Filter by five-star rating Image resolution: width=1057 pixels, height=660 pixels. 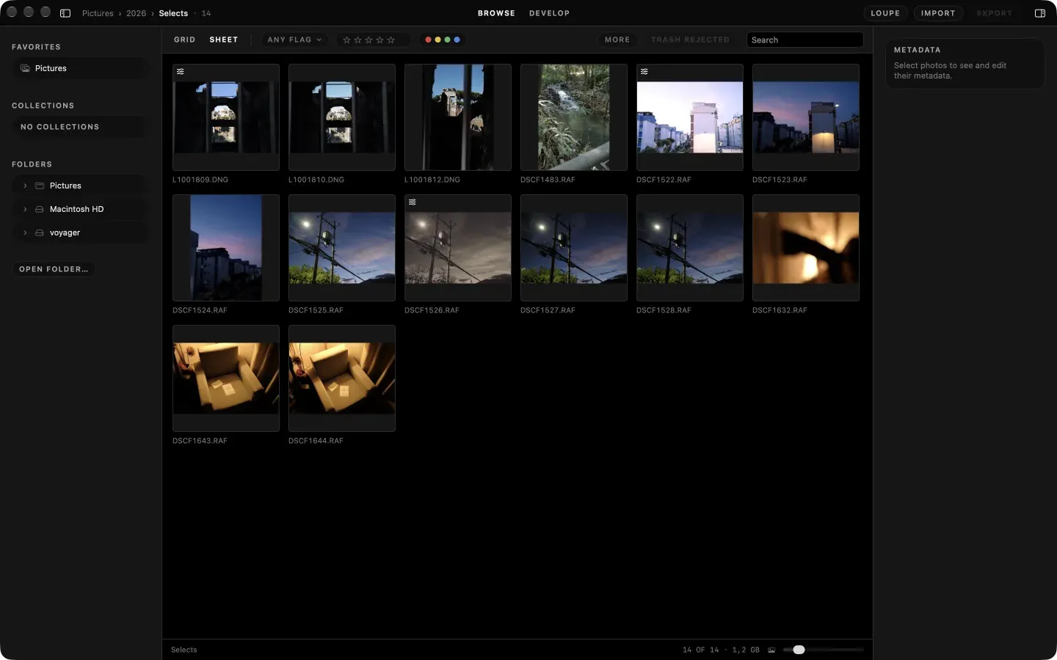(391, 40)
